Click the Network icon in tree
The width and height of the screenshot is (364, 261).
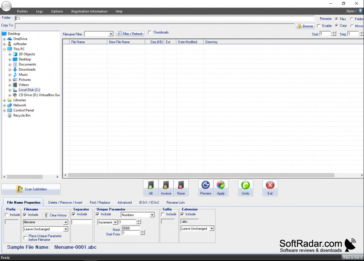pyautogui.click(x=10, y=105)
